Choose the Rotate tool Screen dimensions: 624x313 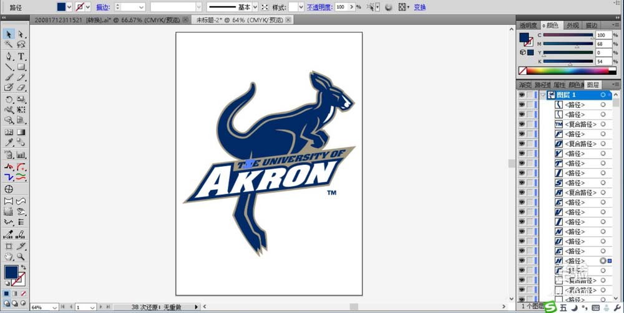(9, 100)
